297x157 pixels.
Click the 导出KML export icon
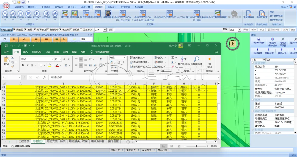(x=98, y=13)
